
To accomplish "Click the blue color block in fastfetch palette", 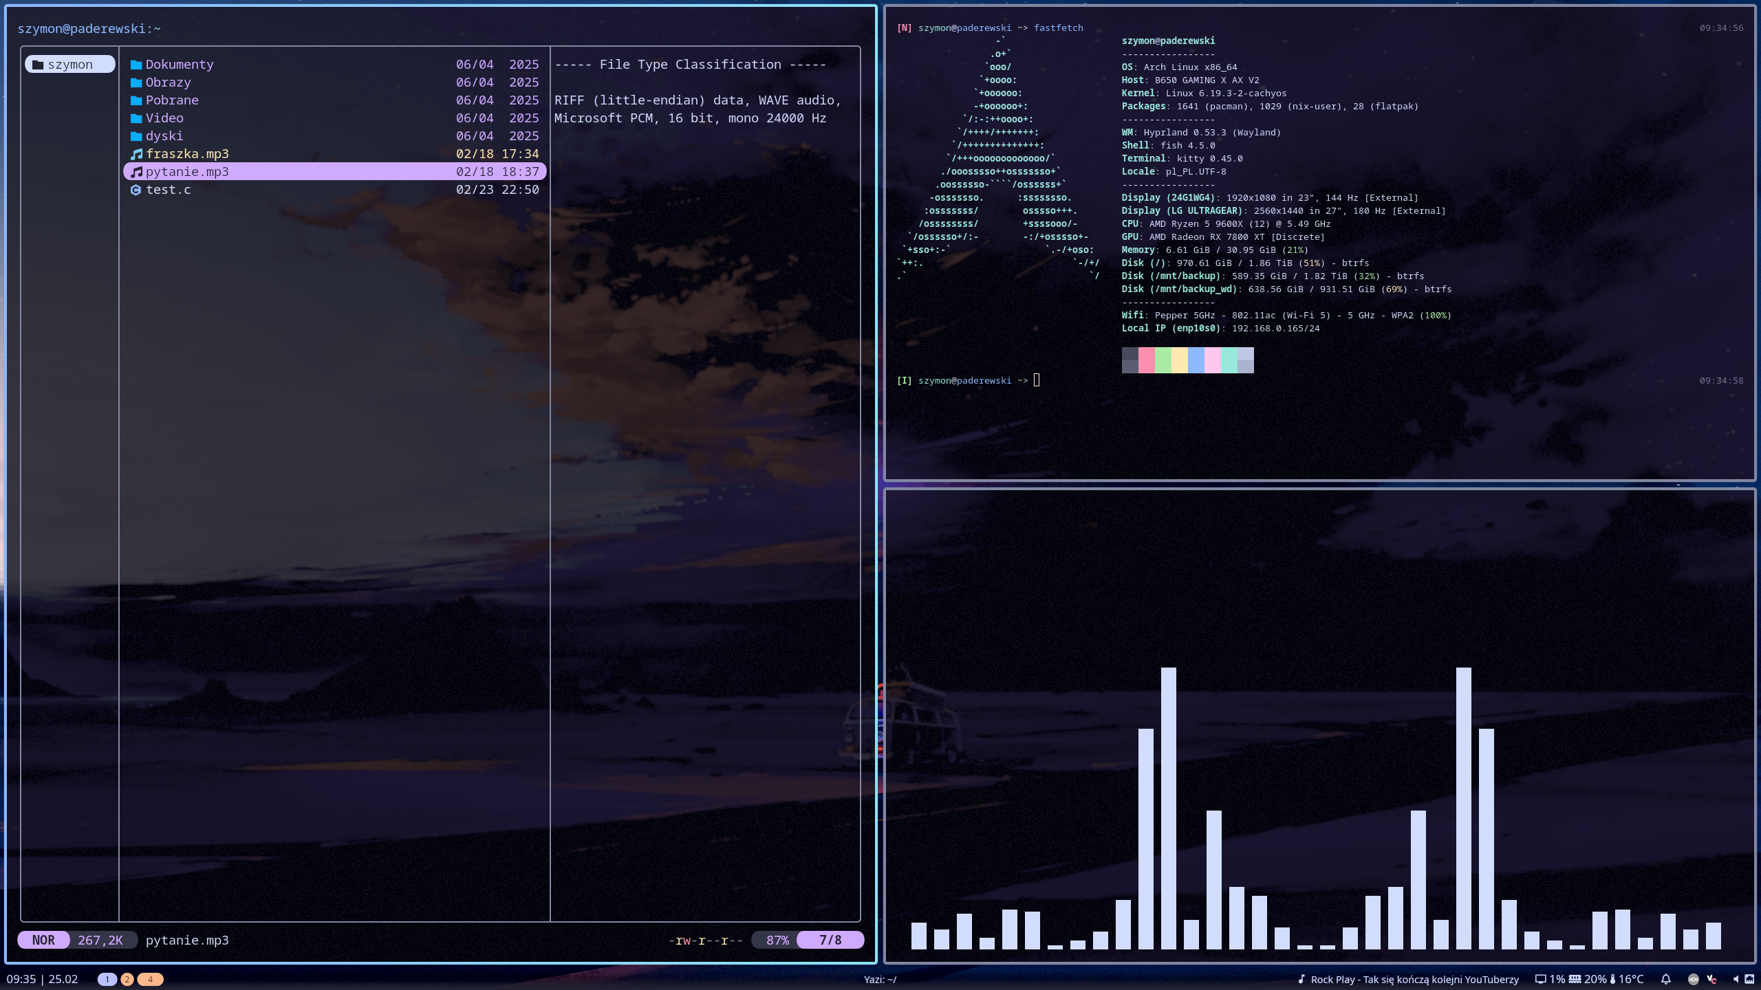I will pos(1196,360).
